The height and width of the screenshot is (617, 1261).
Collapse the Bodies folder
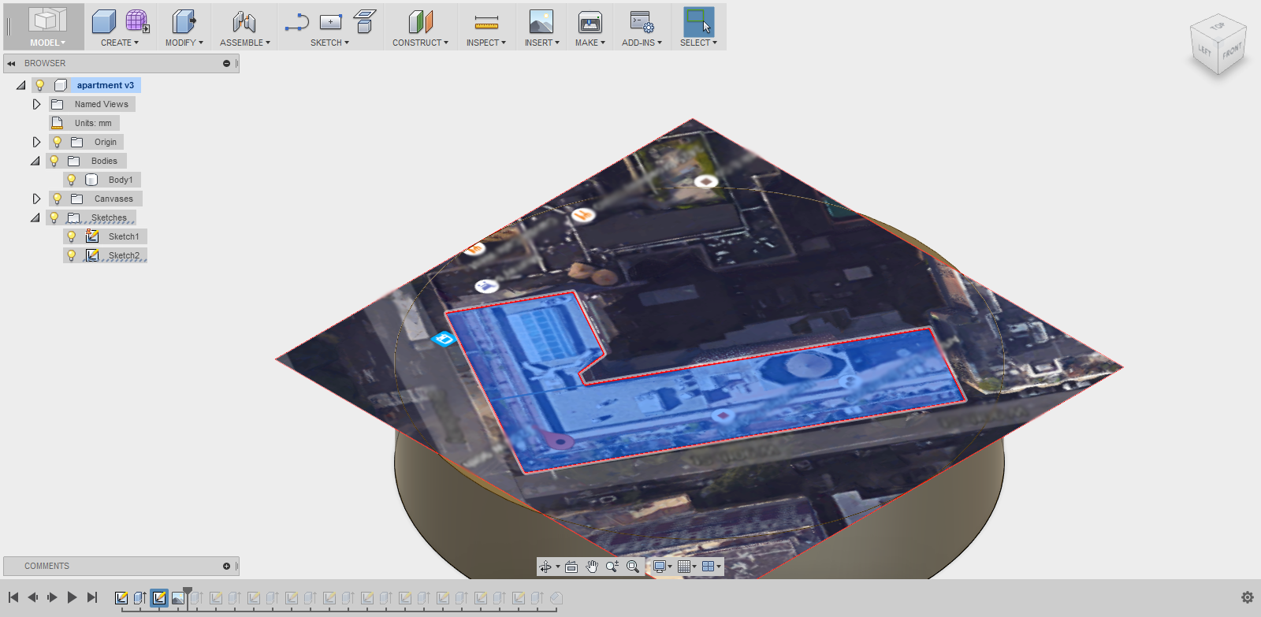tap(35, 161)
